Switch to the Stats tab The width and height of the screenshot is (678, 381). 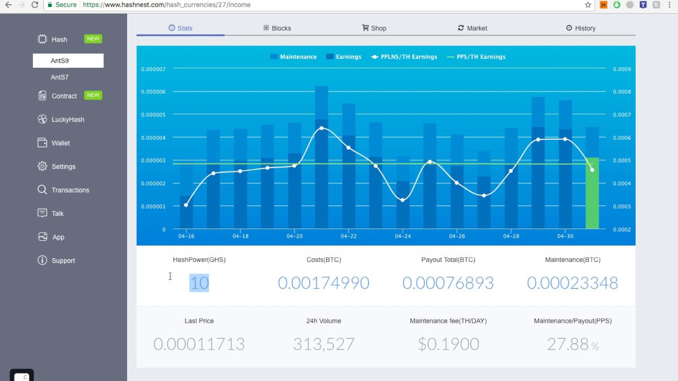point(181,28)
